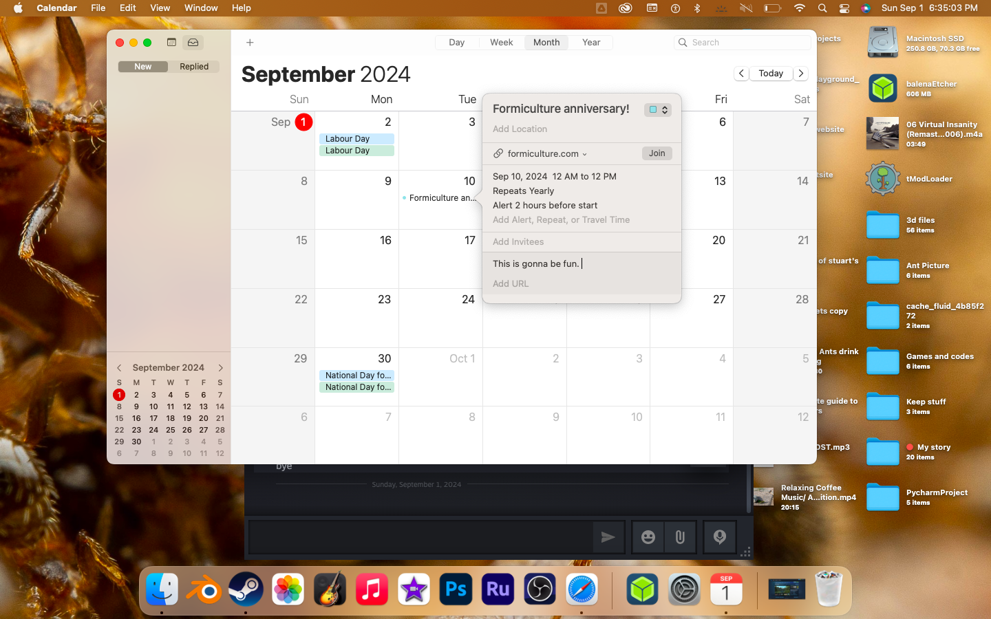The width and height of the screenshot is (991, 619).
Task: Switch to Week view
Action: 502,43
